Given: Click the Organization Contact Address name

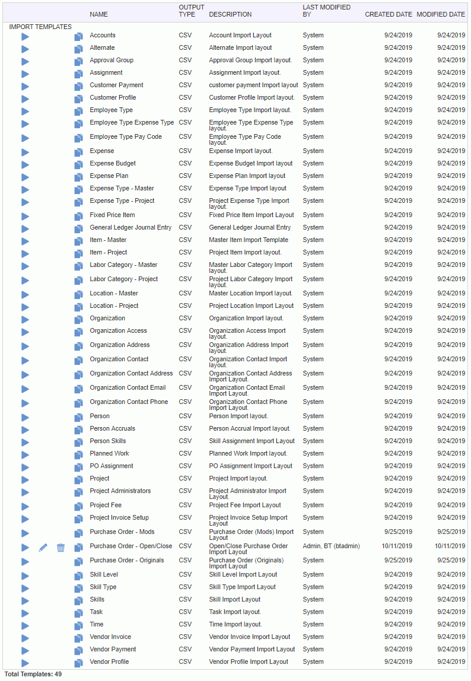Looking at the screenshot, I should pos(131,373).
